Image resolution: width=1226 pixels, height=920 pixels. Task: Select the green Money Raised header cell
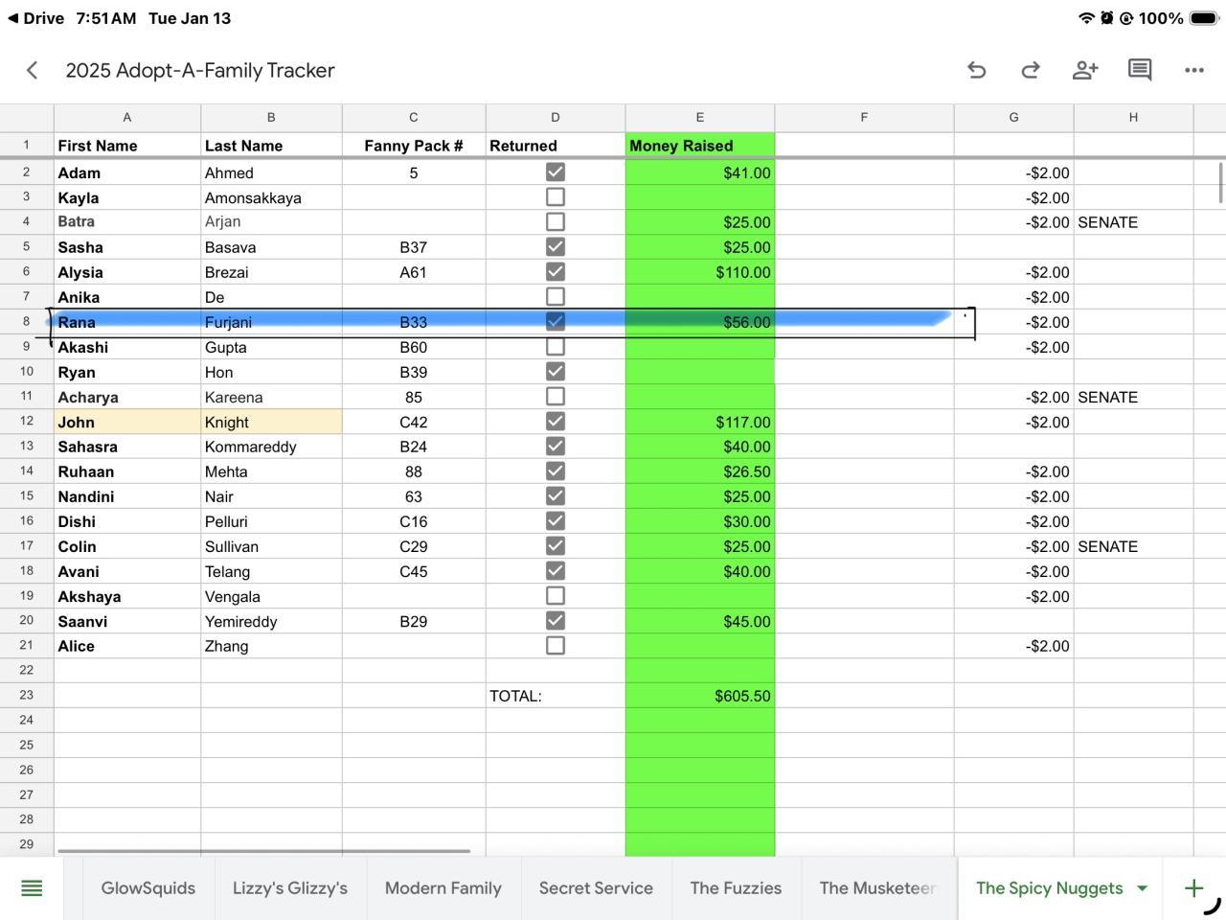pos(699,146)
